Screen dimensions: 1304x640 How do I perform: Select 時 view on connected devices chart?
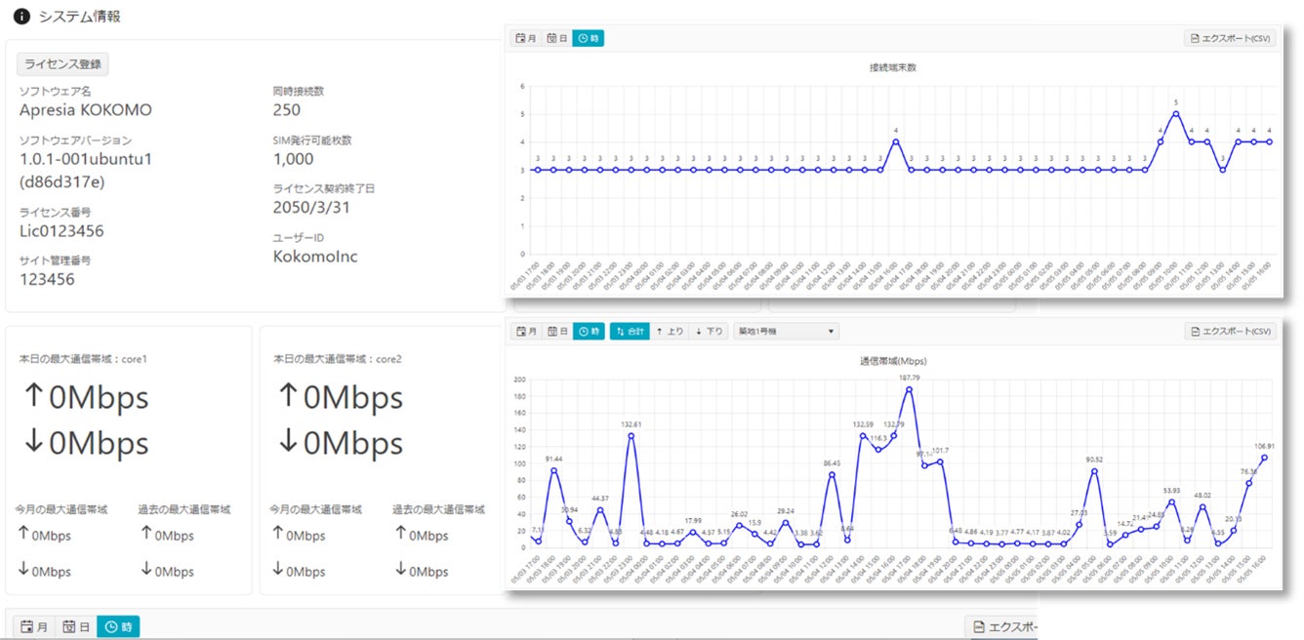pyautogui.click(x=589, y=38)
